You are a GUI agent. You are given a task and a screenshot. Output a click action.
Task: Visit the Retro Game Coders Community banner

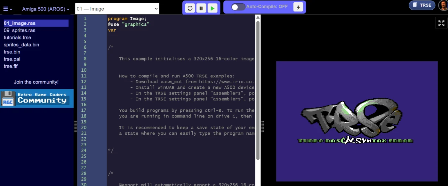point(37,99)
